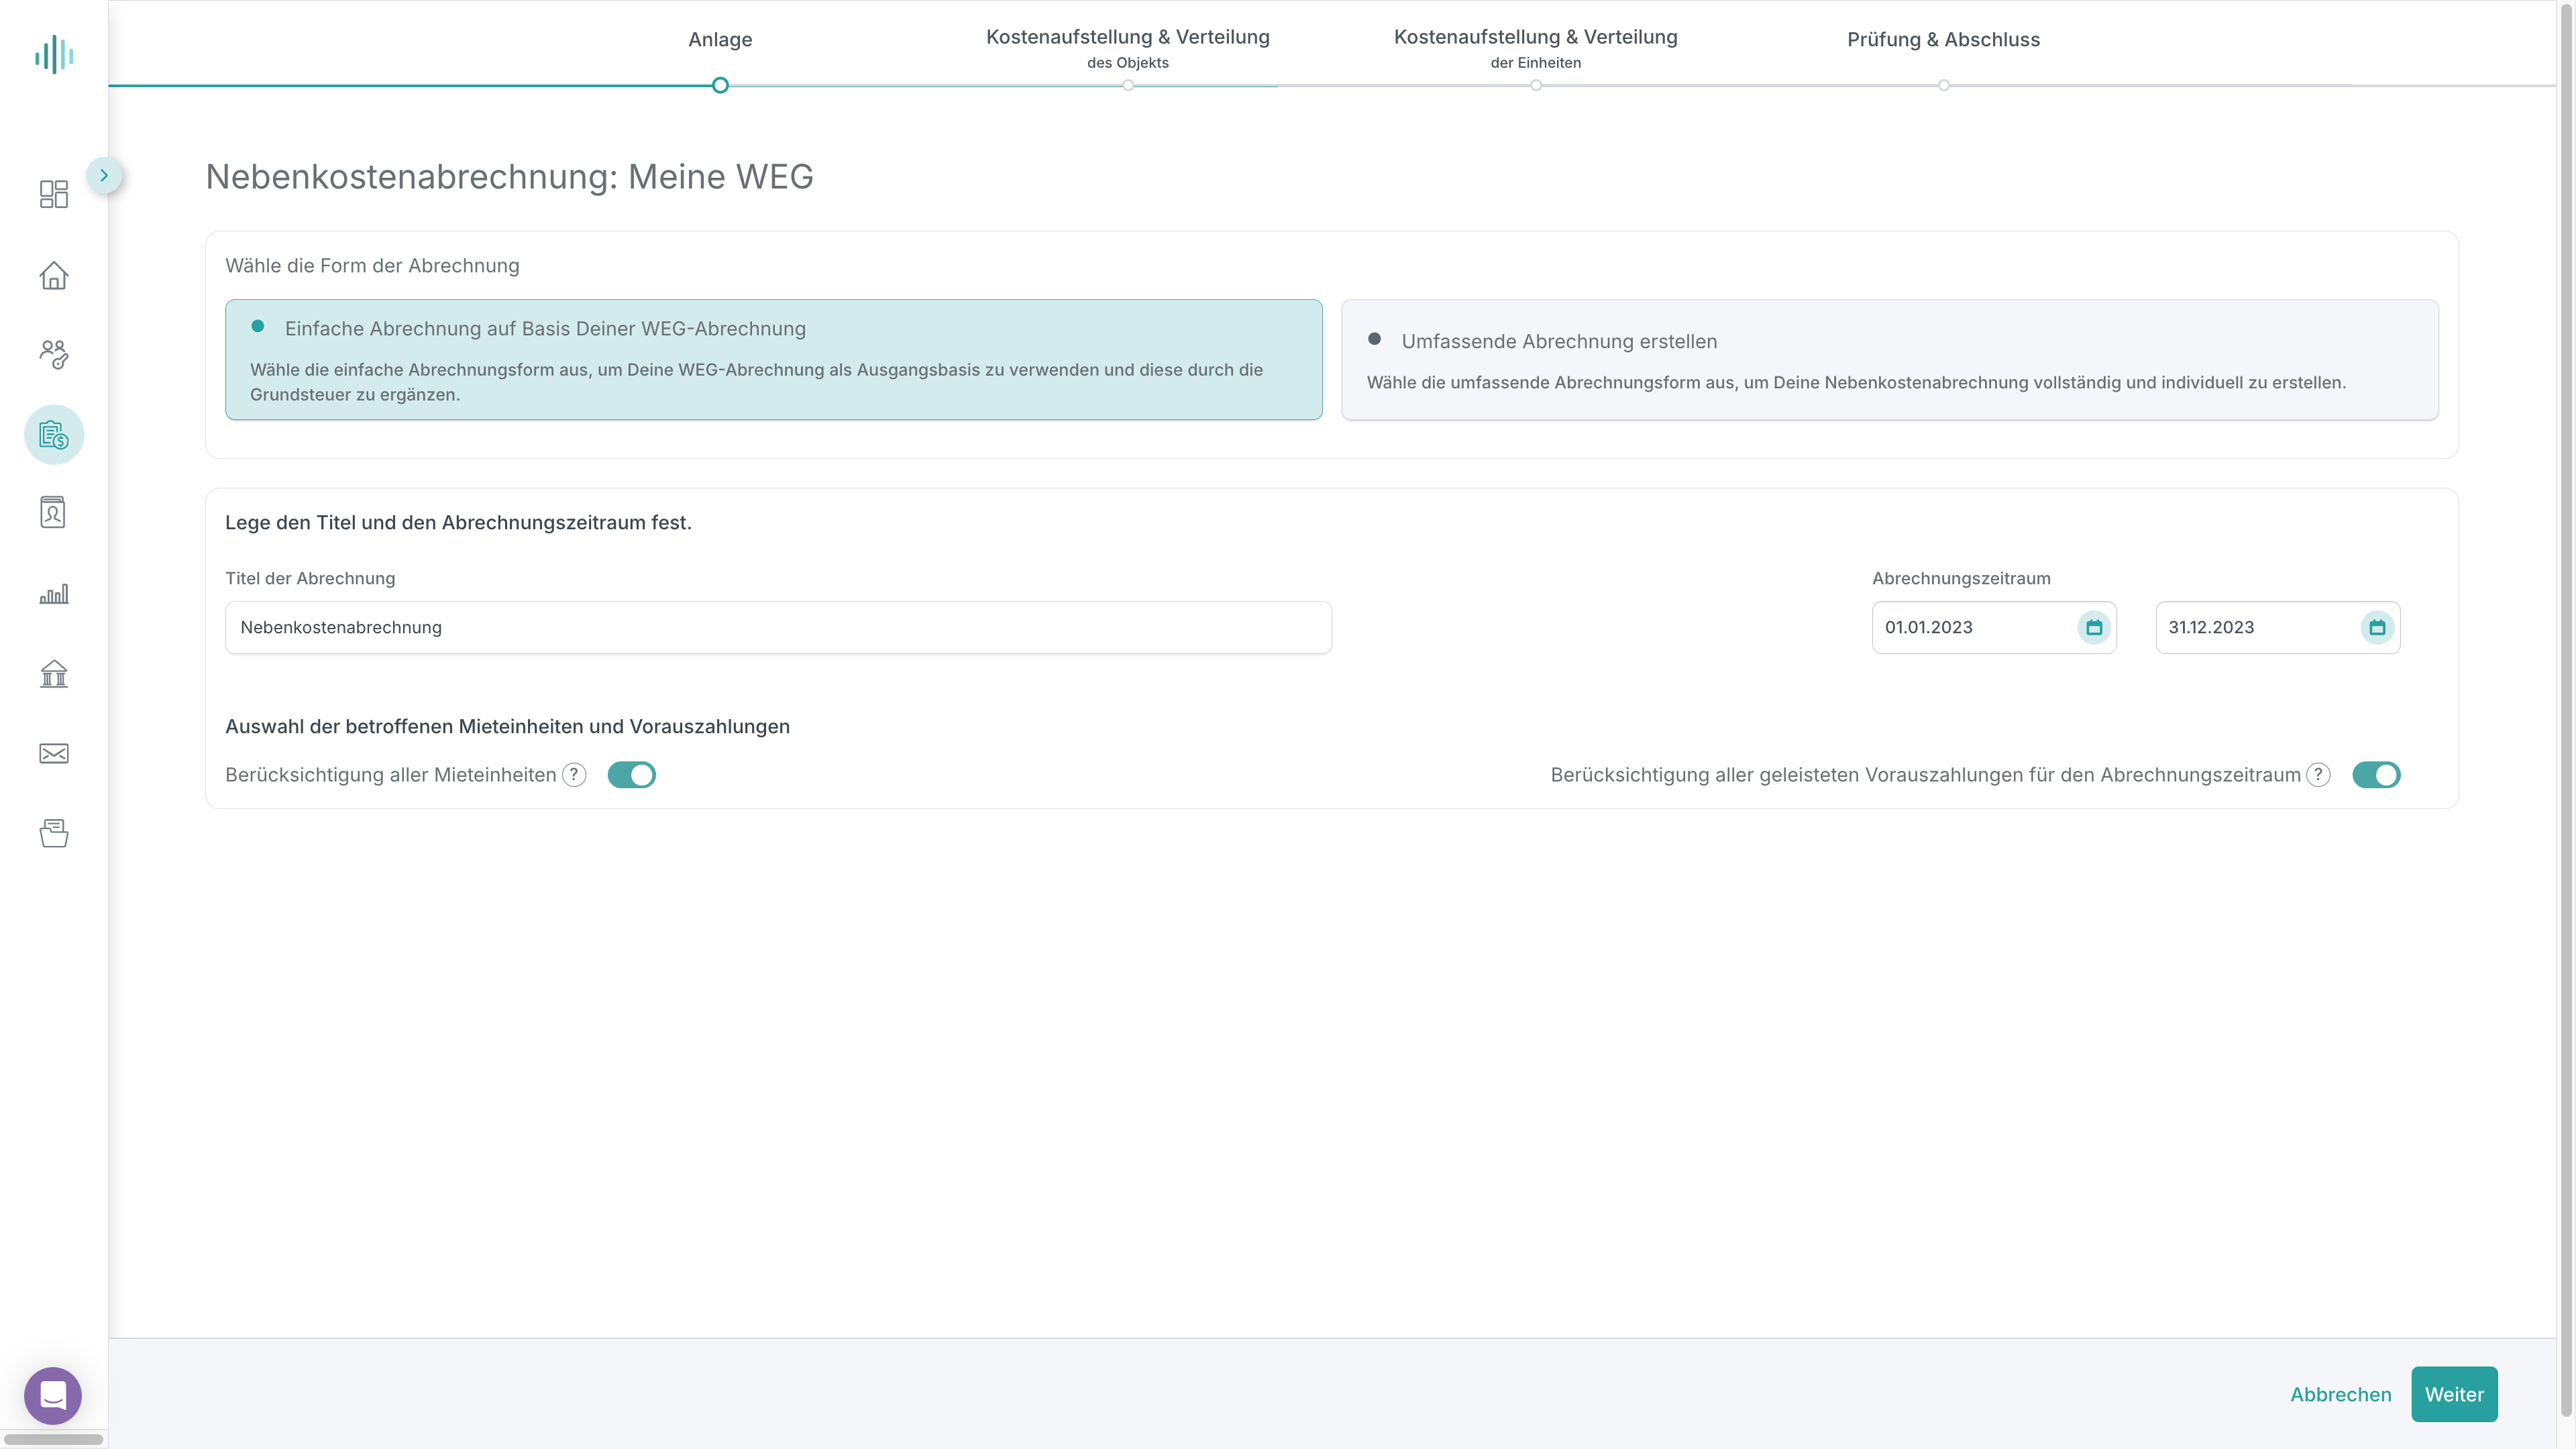Open the bank building sidebar icon
The height and width of the screenshot is (1449, 2576).
pyautogui.click(x=54, y=674)
